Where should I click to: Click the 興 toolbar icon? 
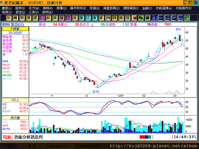pyautogui.click(x=121, y=18)
